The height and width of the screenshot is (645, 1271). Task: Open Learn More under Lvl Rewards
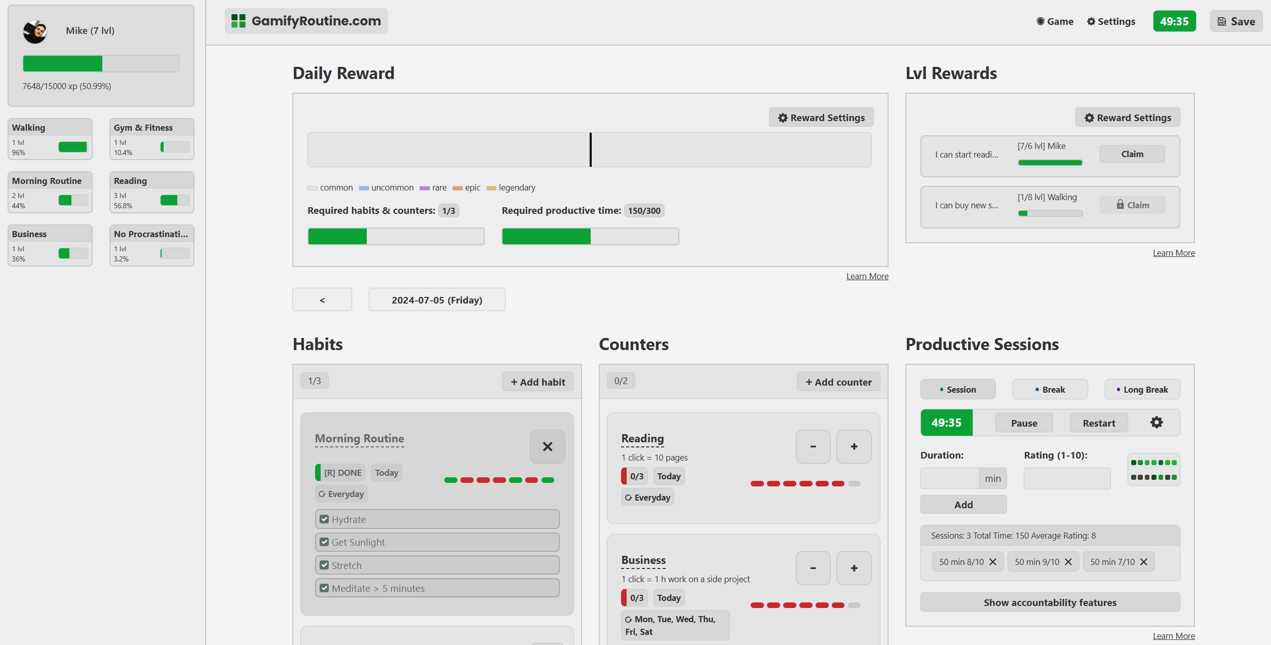[1174, 253]
